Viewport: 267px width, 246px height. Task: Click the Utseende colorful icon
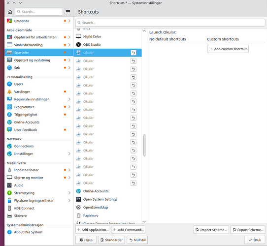click(9, 21)
